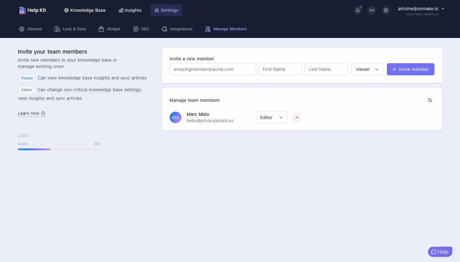Select the Manage Members sub-tab
460x262 pixels.
tap(226, 29)
